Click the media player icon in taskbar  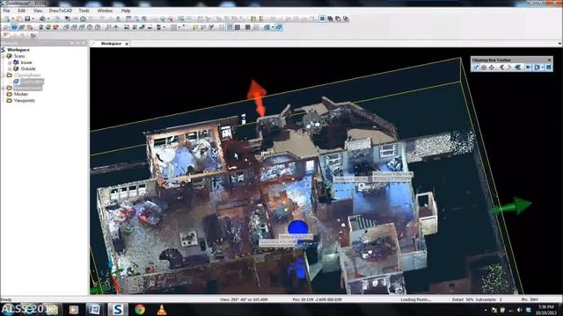tap(73, 309)
